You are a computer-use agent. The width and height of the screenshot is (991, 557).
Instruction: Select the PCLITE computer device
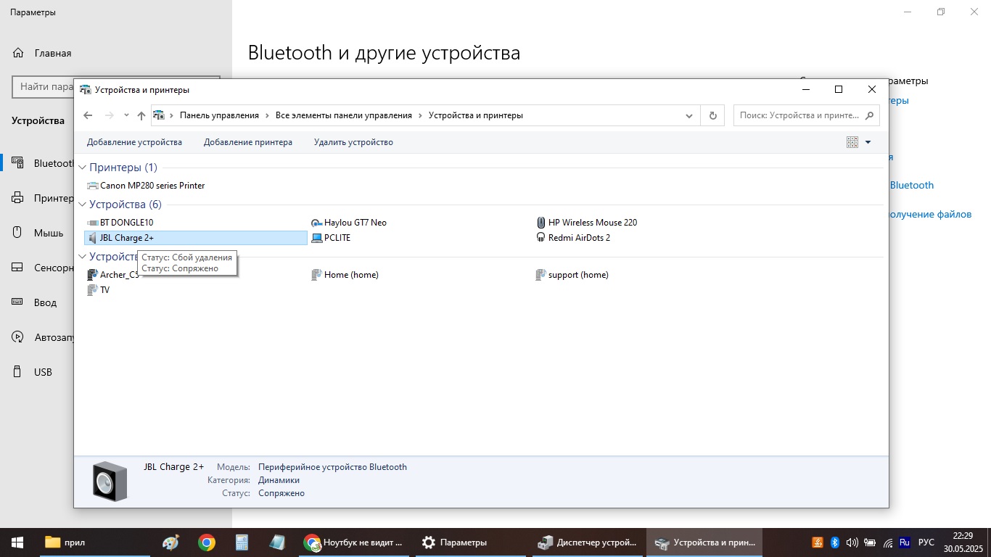coord(330,238)
